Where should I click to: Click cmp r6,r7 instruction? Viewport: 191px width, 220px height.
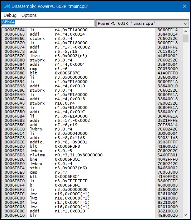[x=48, y=172]
